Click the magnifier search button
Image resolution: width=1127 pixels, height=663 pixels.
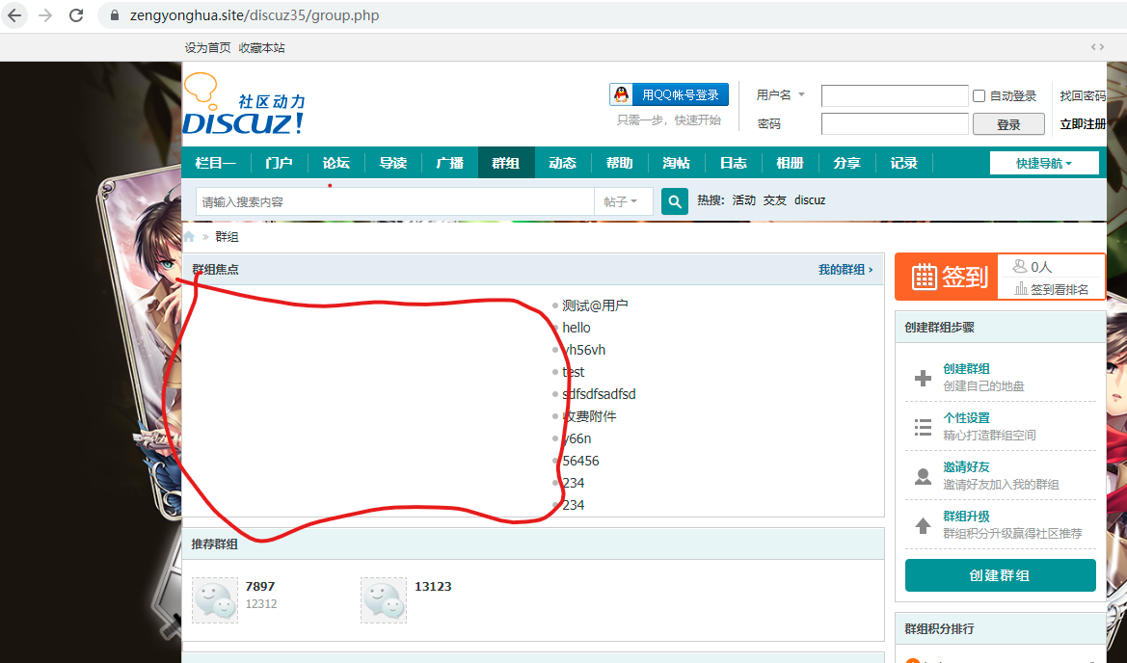coord(675,201)
